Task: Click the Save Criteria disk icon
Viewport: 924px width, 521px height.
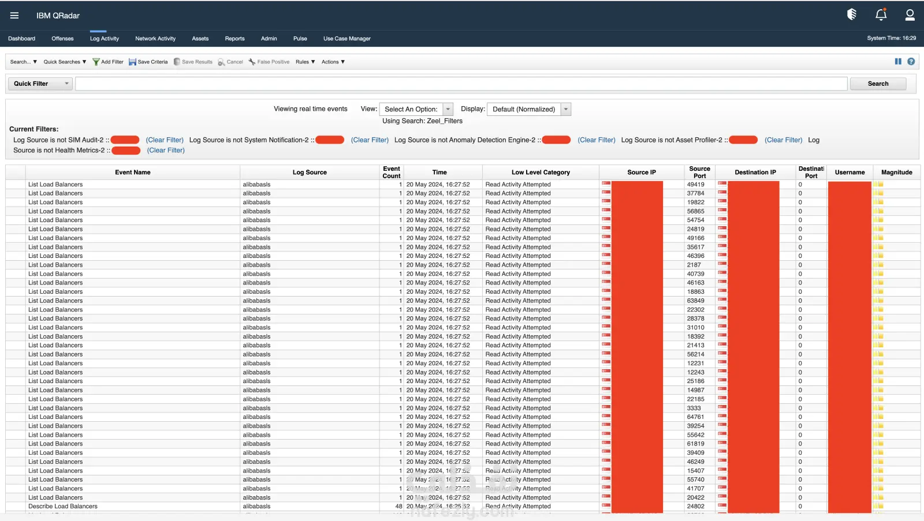Action: click(x=132, y=62)
